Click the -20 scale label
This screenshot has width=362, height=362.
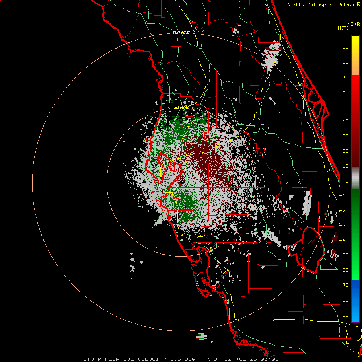[x=344, y=211]
